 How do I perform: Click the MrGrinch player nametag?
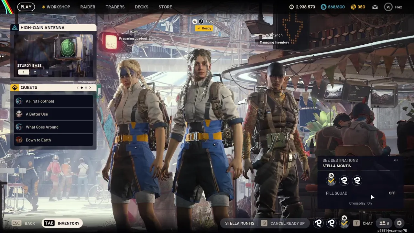[274, 35]
